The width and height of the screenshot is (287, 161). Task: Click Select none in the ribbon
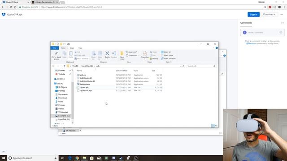167,55
